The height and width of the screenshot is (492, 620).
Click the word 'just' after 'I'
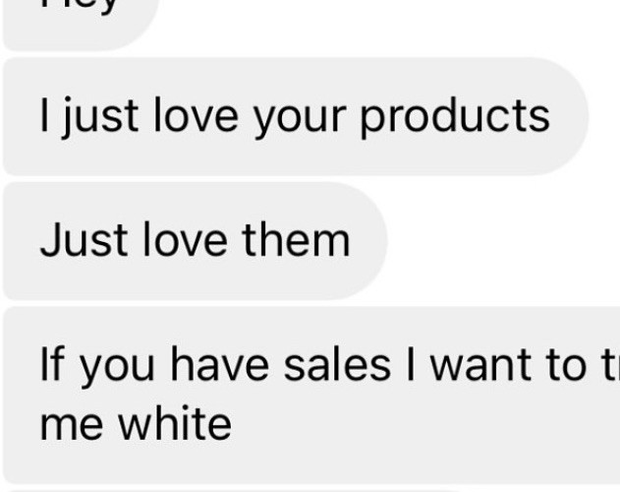[x=99, y=118]
